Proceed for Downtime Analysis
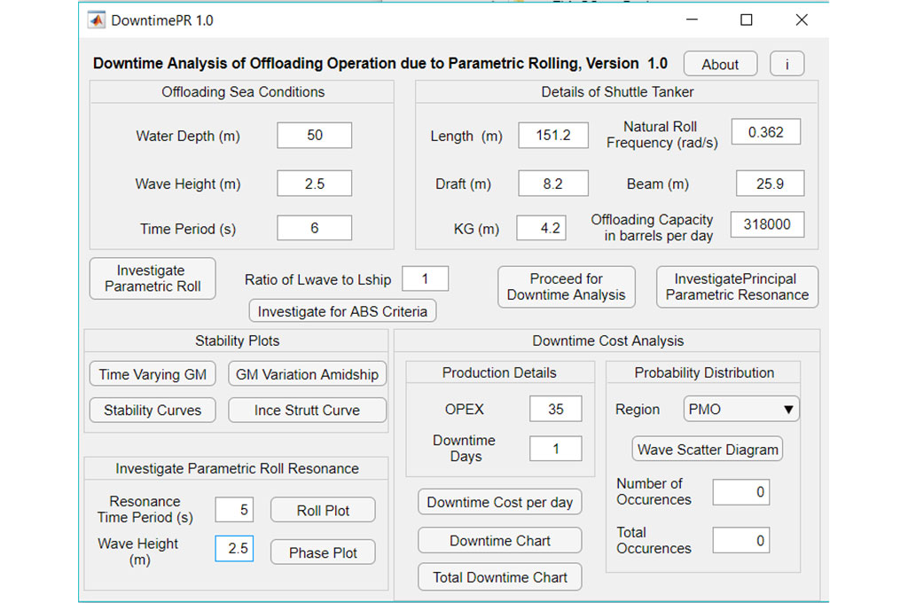Screen dimensions: 908x603 [x=566, y=286]
